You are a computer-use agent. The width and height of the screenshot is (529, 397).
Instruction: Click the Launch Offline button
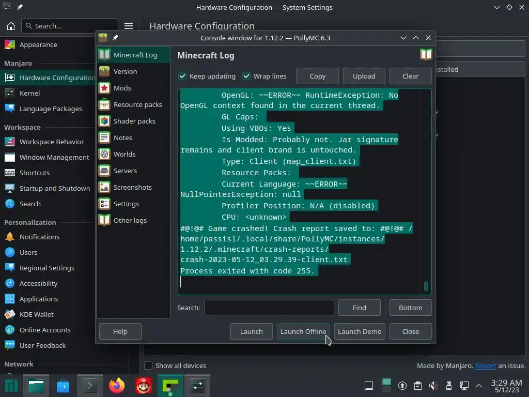(303, 331)
